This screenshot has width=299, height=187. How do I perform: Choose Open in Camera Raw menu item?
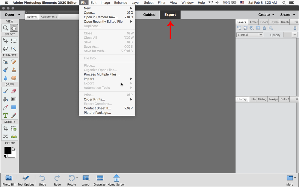click(107, 17)
